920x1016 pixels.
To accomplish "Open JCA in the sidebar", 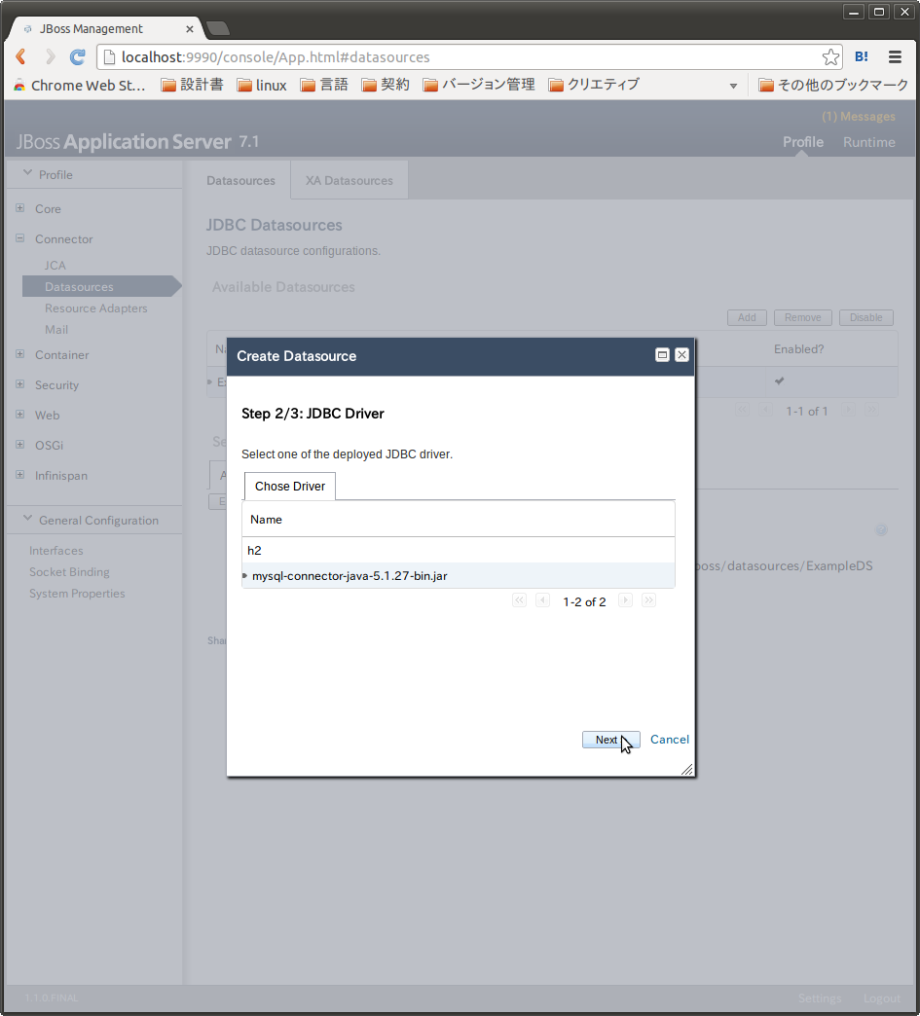I will [55, 265].
